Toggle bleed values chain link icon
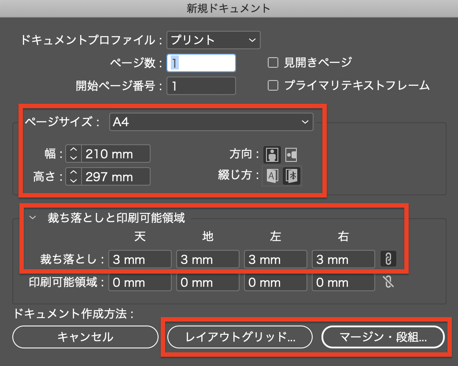This screenshot has height=366, width=458. pos(388,259)
